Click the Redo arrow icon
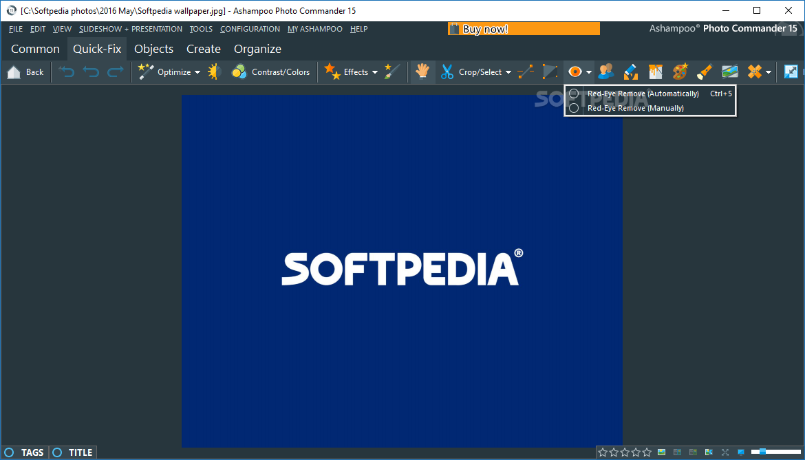The height and width of the screenshot is (460, 805). coord(116,72)
